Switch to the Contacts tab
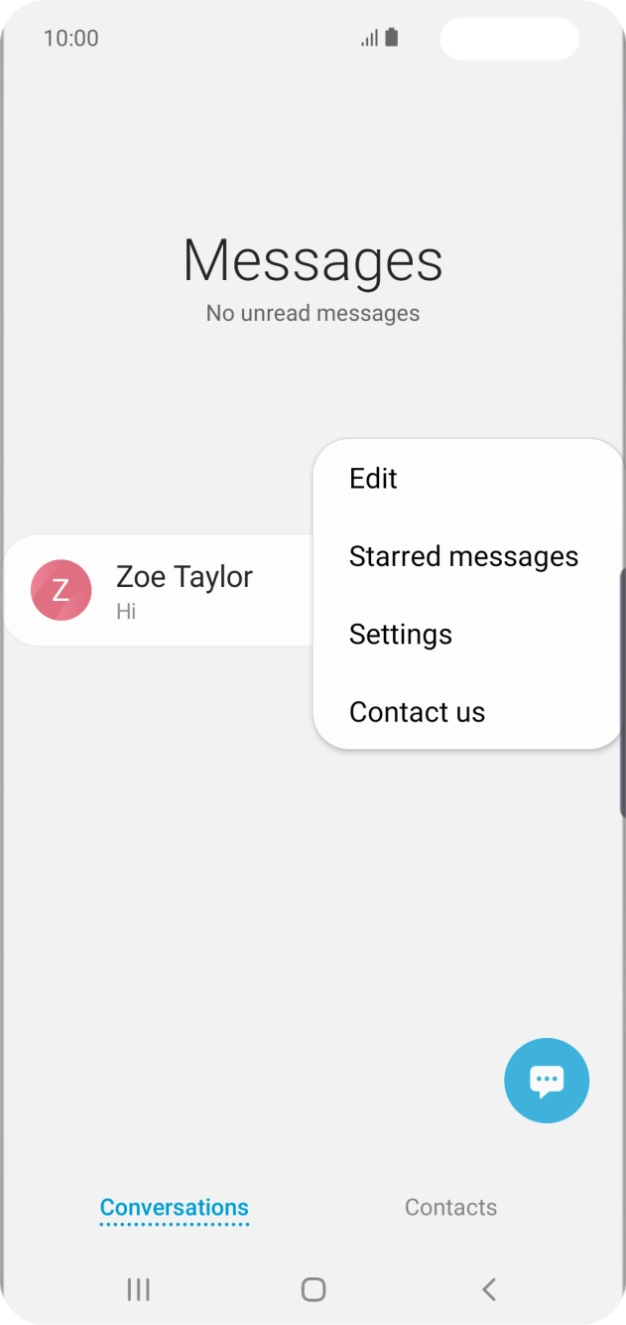The height and width of the screenshot is (1325, 626). pos(450,1208)
